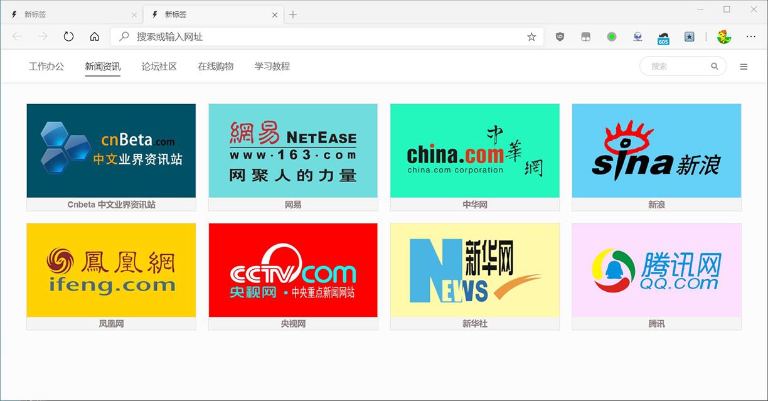Open the split-screen extension icon
Image resolution: width=768 pixels, height=401 pixels.
586,37
